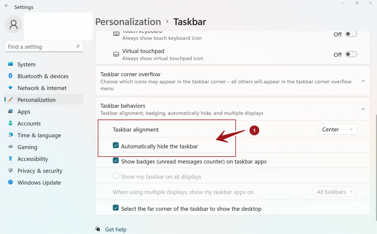The height and width of the screenshot is (234, 377).
Task: Click Personalization in the breadcrumb
Action: (x=128, y=22)
